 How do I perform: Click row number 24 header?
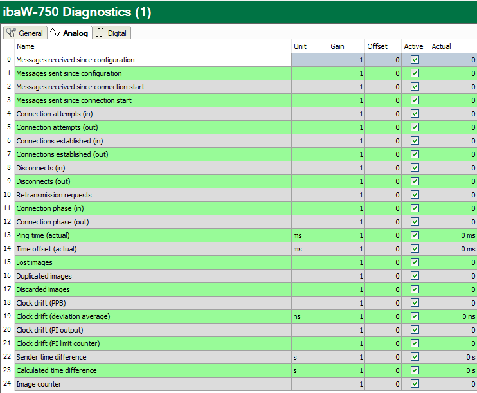click(8, 383)
